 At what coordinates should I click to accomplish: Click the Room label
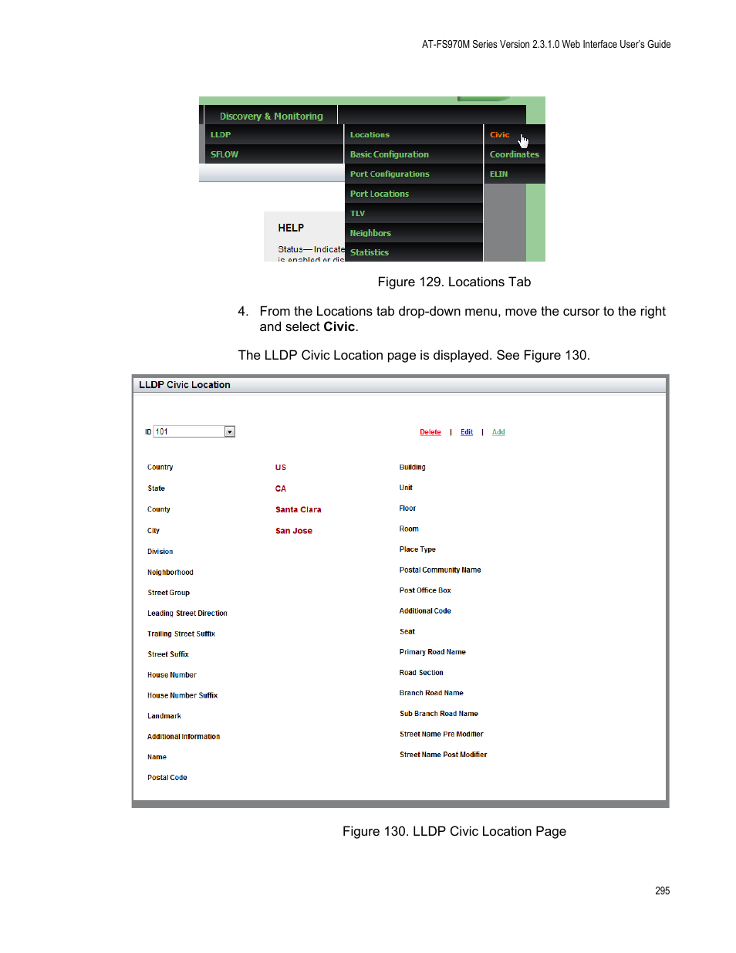coord(409,529)
